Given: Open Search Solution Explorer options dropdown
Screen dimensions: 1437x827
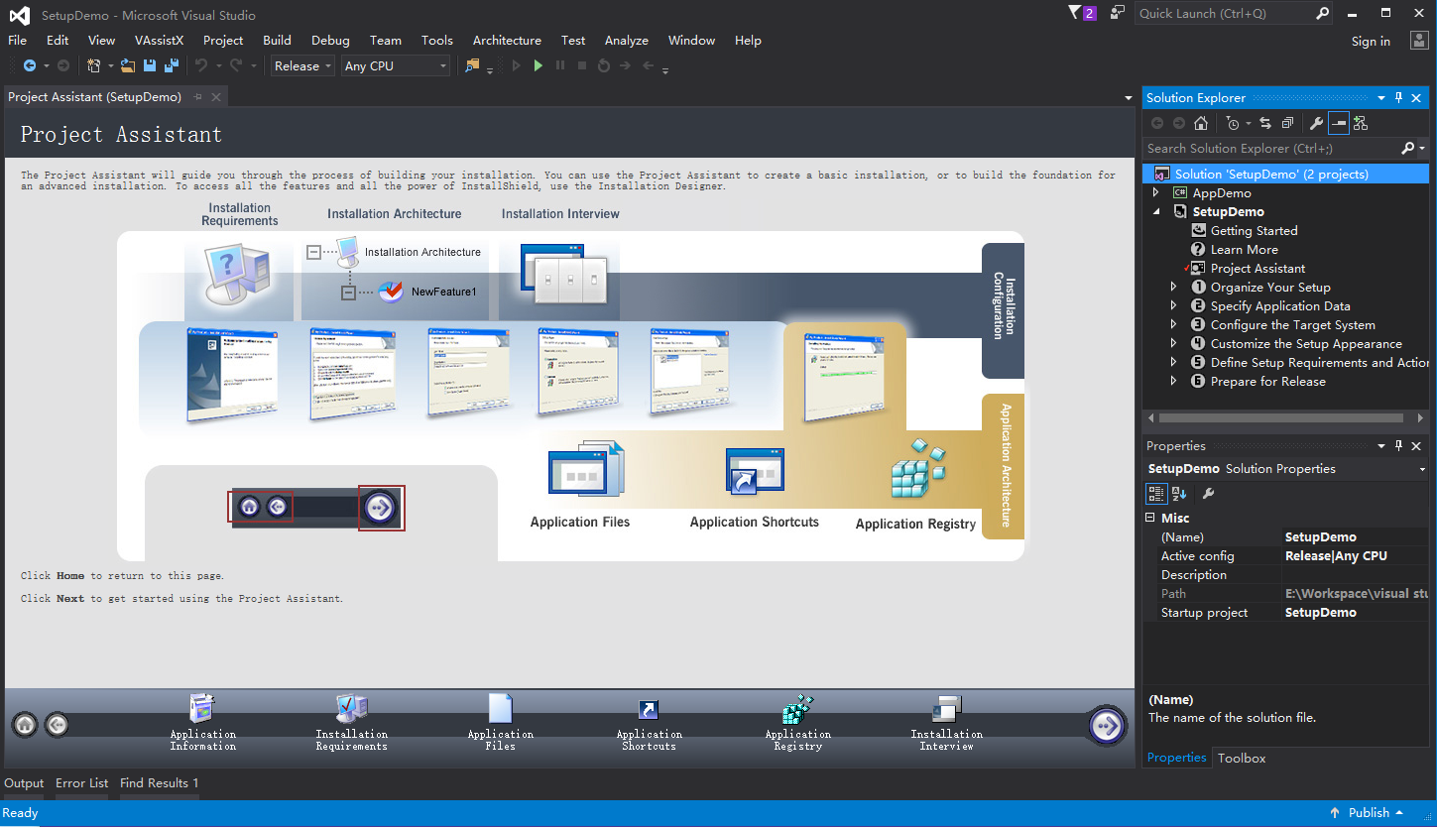Looking at the screenshot, I should (x=1422, y=148).
